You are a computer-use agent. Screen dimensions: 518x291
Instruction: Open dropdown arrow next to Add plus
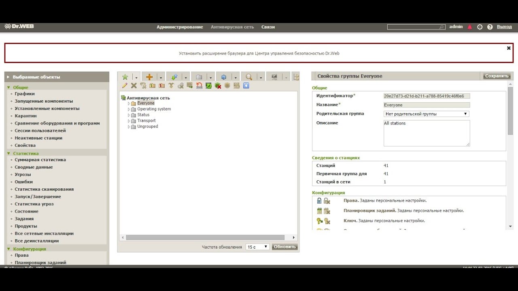(161, 78)
